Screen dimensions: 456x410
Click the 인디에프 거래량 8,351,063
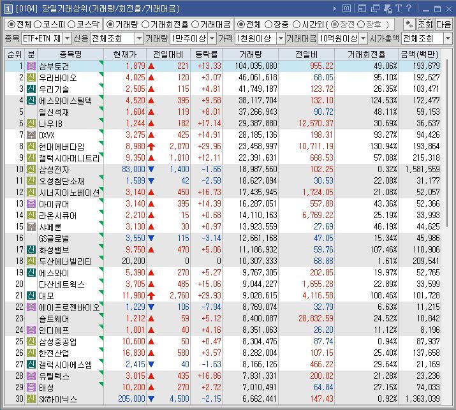coord(260,330)
